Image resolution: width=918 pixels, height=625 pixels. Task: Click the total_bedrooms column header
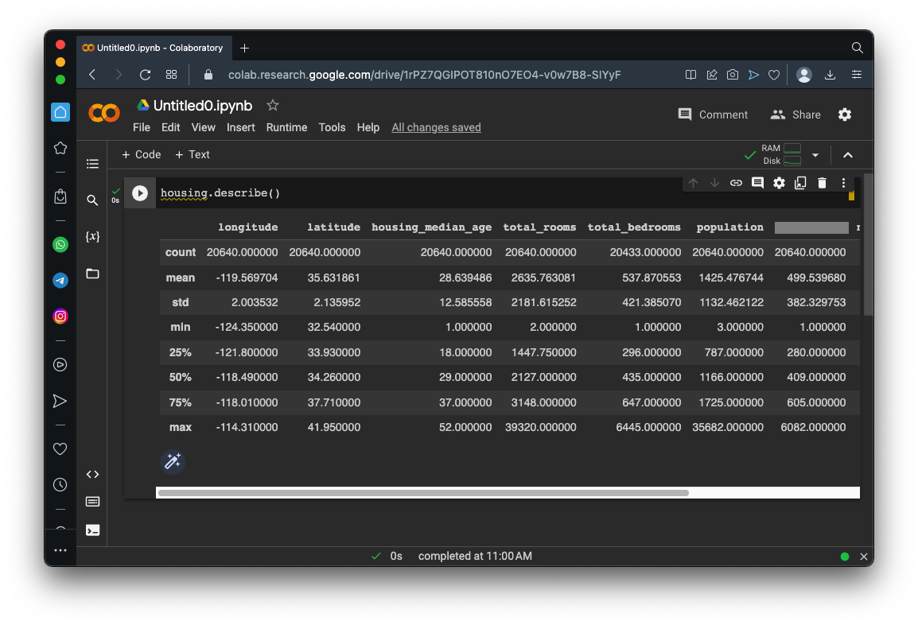click(634, 227)
